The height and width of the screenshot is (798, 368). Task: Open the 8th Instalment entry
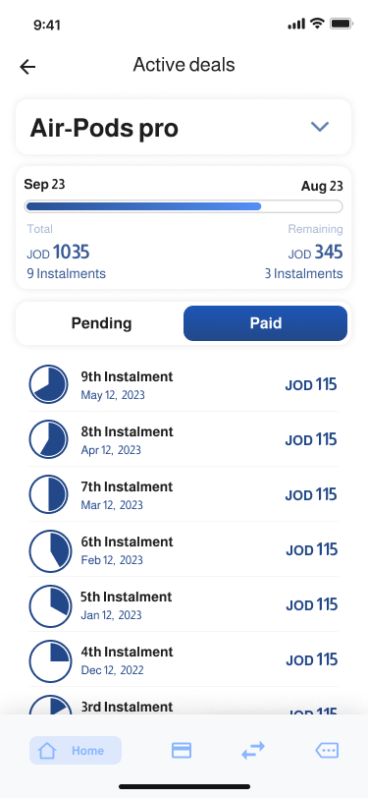tap(184, 439)
